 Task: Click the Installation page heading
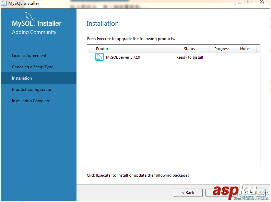(x=103, y=24)
